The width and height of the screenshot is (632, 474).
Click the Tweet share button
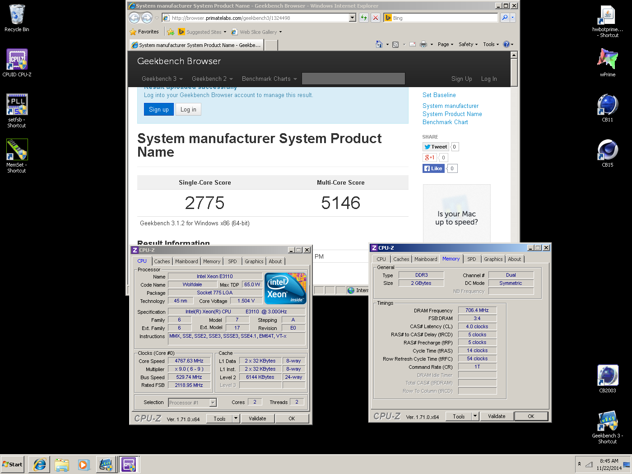point(436,147)
